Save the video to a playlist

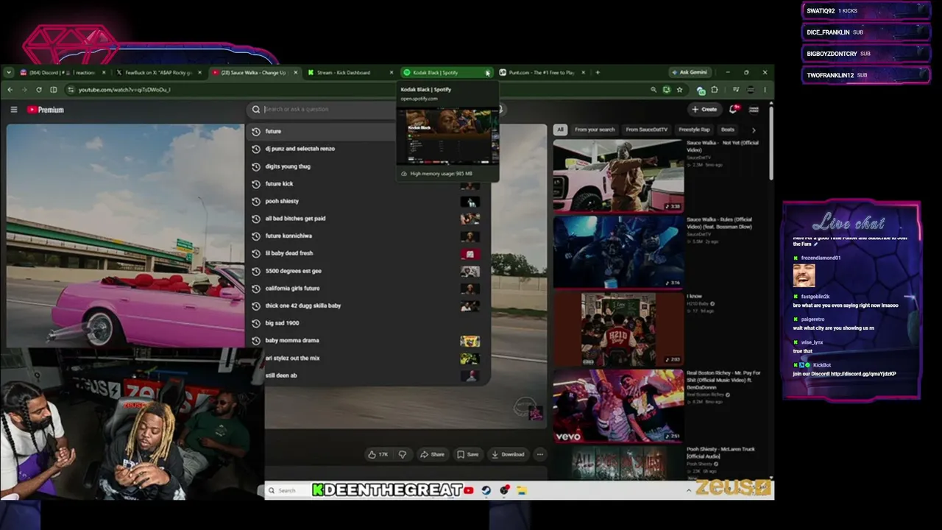[x=468, y=454]
